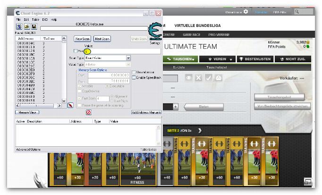Image resolution: width=322 pixels, height=195 pixels.
Task: Click the red arrow add-to-list icon
Action: tap(70, 105)
